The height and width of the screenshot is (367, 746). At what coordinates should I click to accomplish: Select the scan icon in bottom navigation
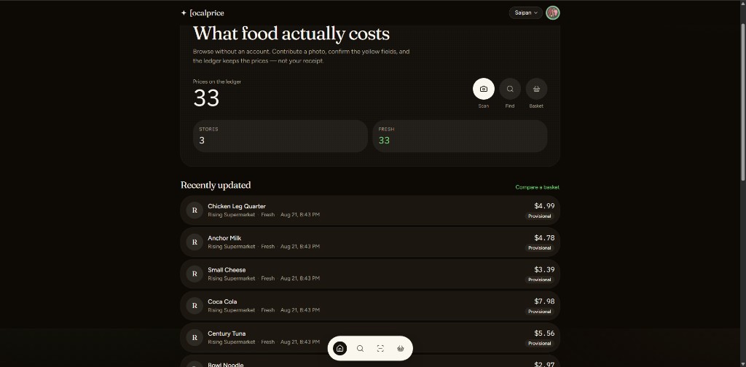coord(380,349)
